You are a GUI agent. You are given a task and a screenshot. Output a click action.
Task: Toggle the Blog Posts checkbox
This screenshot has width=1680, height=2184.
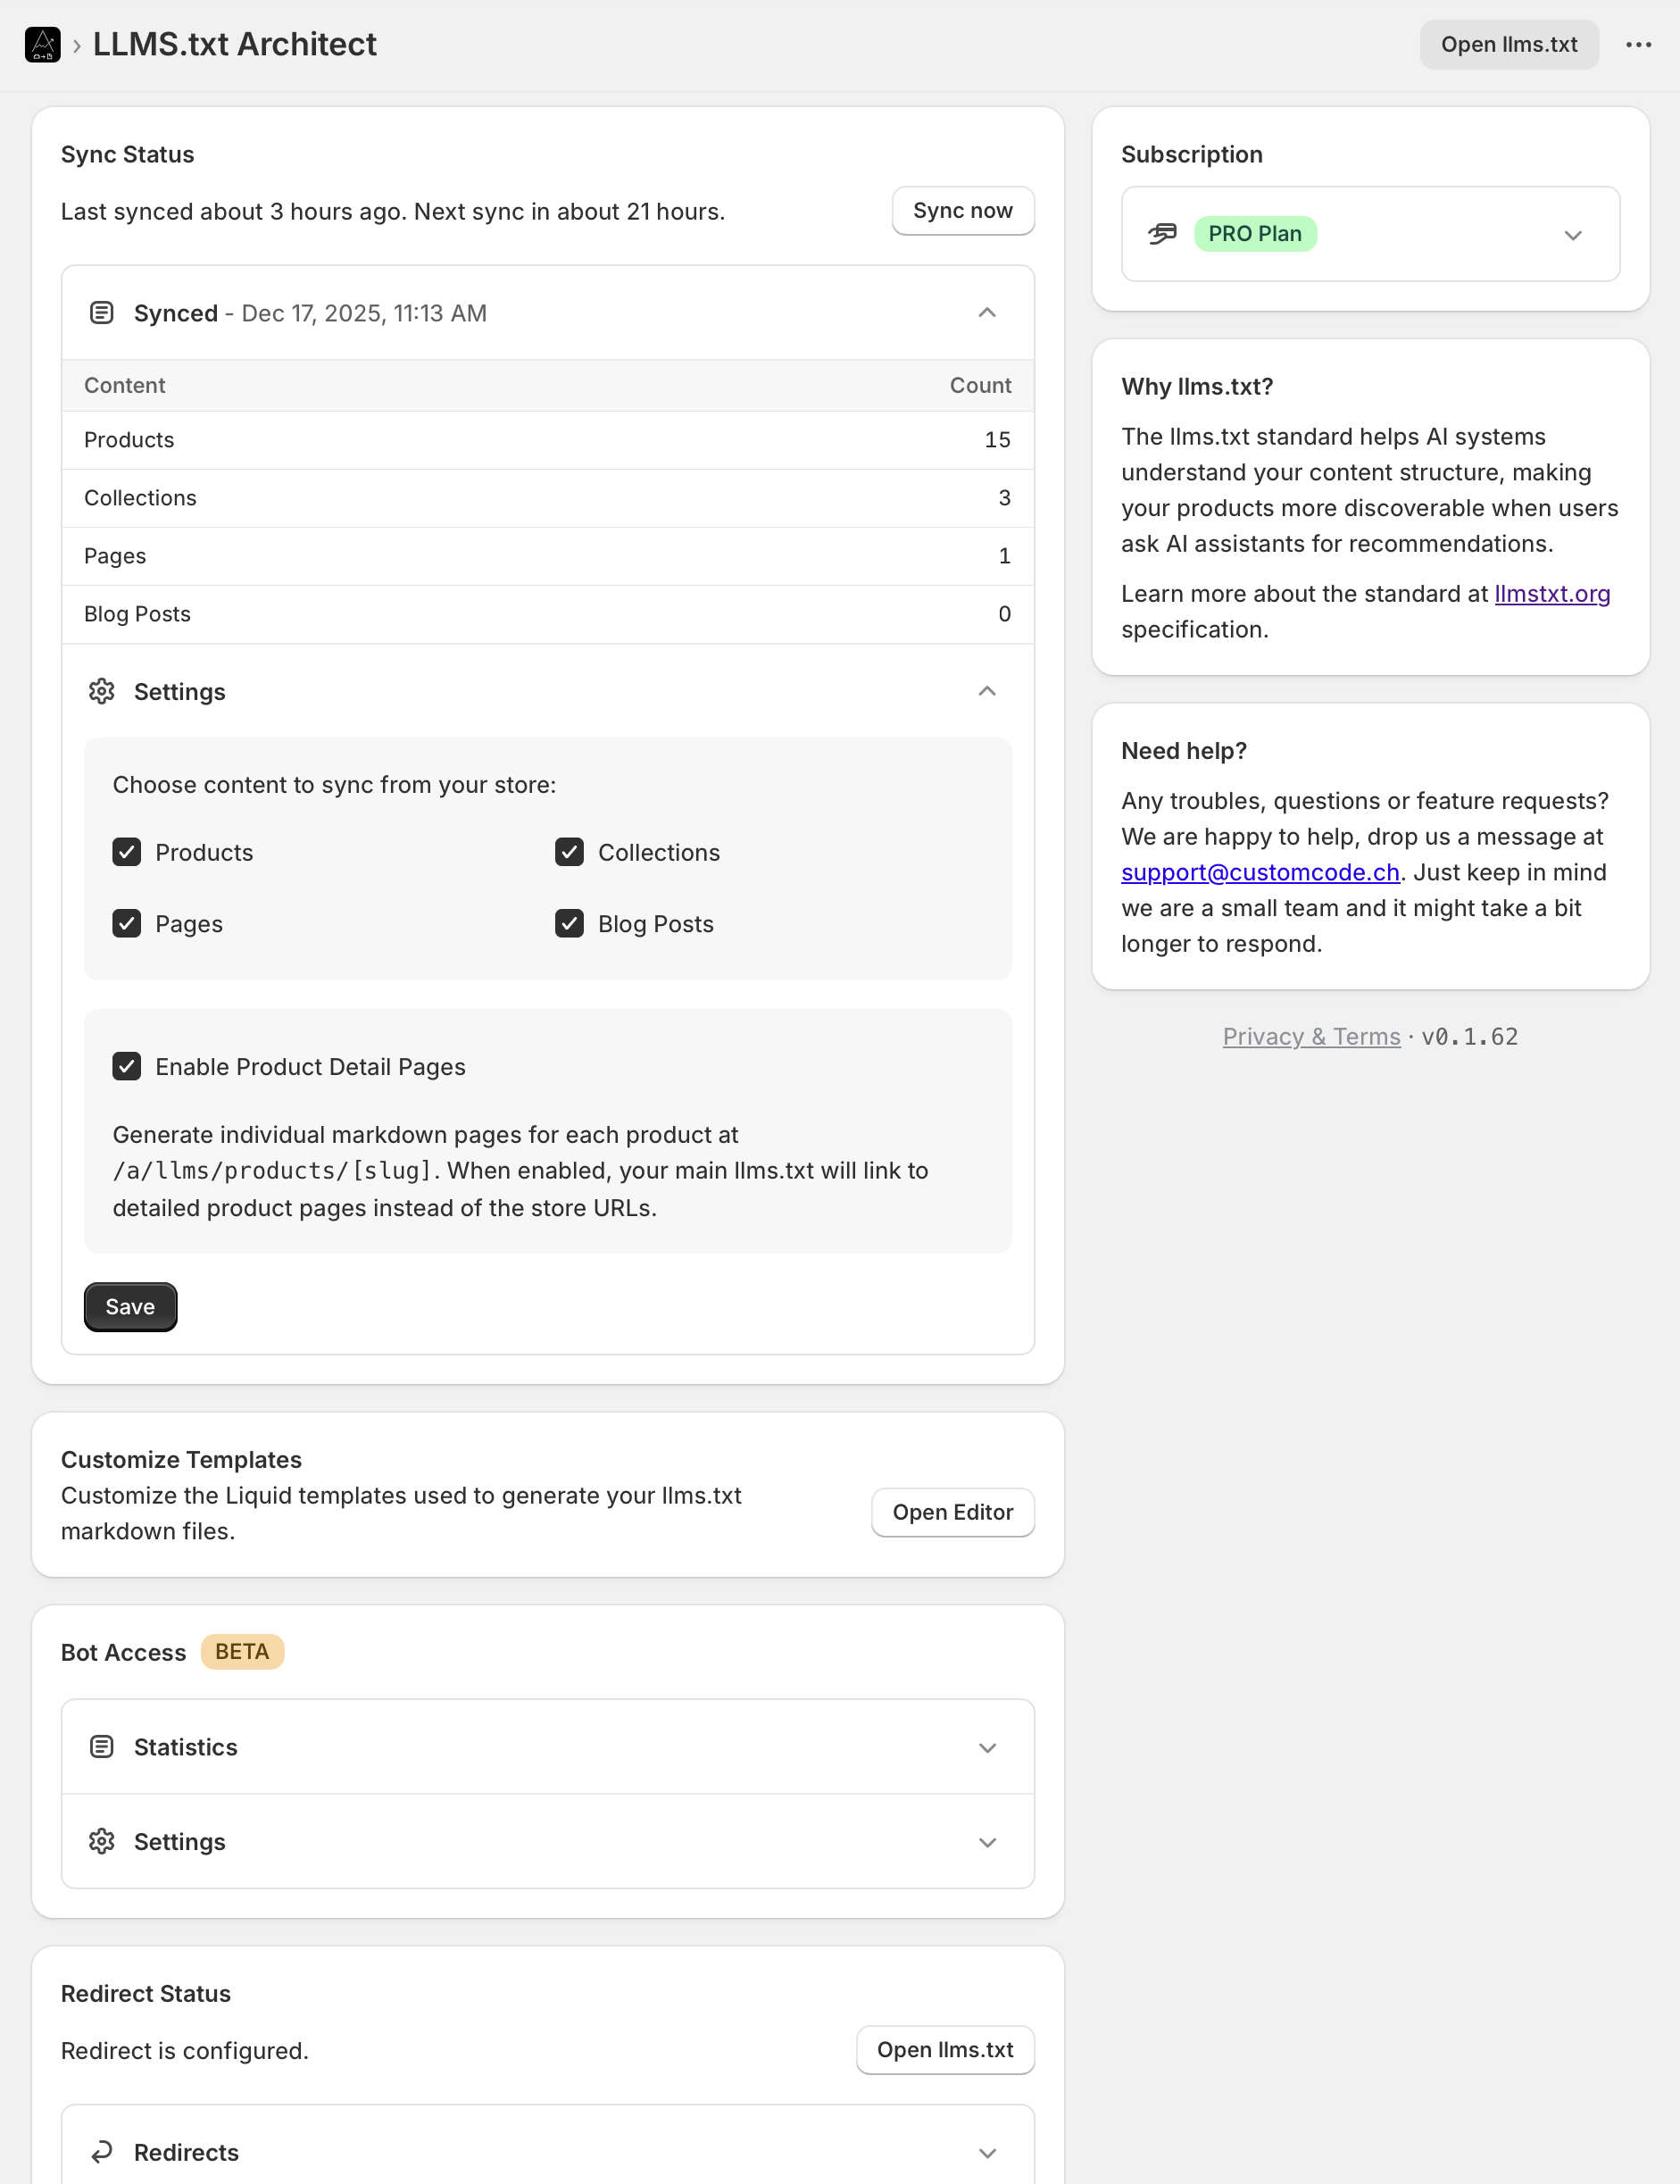point(569,923)
